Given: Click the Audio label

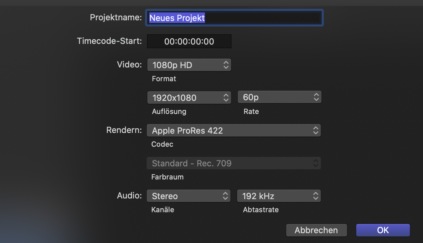Looking at the screenshot, I should (x=129, y=196).
